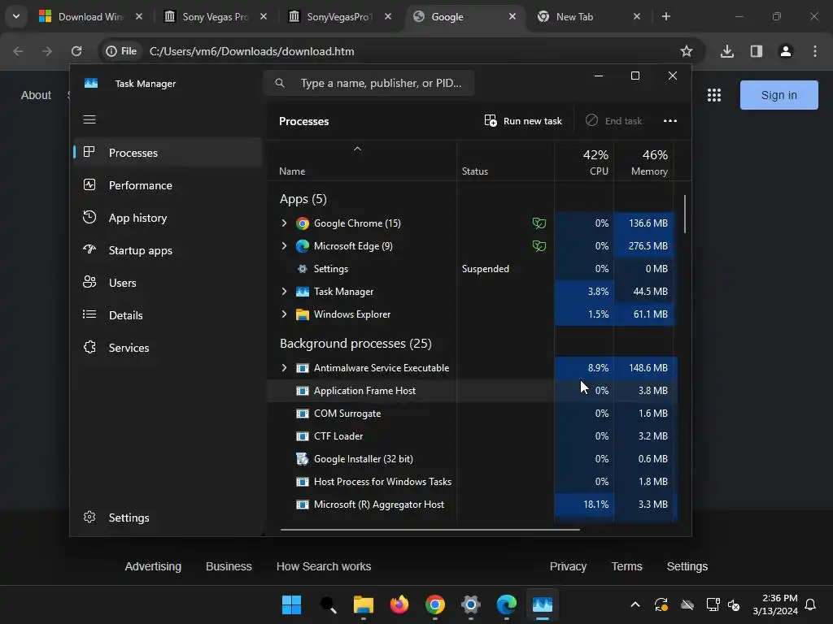Click the Run new task button
833x624 pixels.
tap(523, 121)
